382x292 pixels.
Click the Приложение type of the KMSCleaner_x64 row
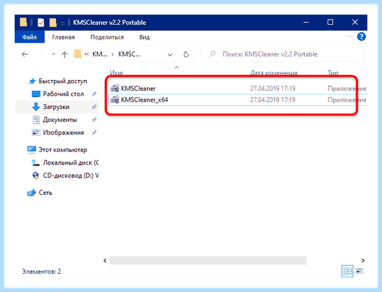(x=347, y=100)
